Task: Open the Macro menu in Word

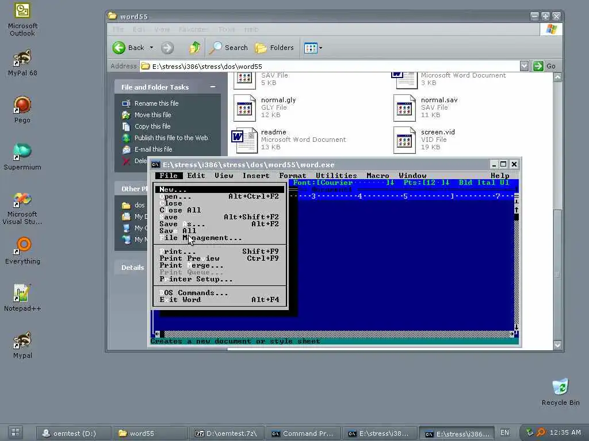Action: point(377,176)
